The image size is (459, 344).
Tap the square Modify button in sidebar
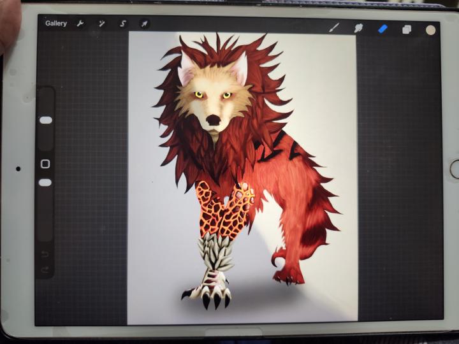pos(45,164)
